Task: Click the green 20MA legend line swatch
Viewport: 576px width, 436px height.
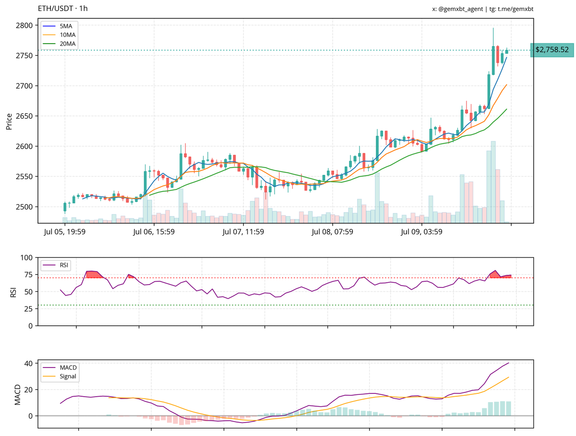Action: [x=49, y=44]
